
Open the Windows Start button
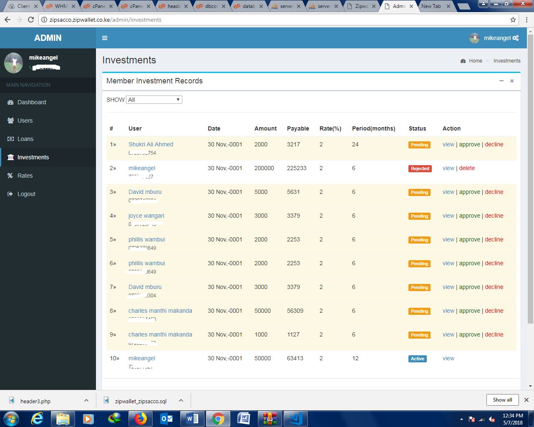(x=11, y=419)
